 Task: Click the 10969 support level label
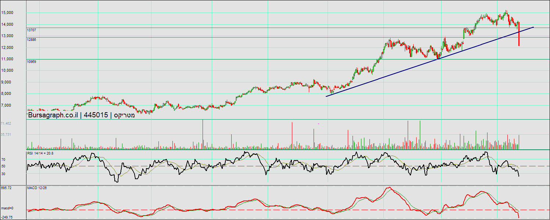point(32,61)
